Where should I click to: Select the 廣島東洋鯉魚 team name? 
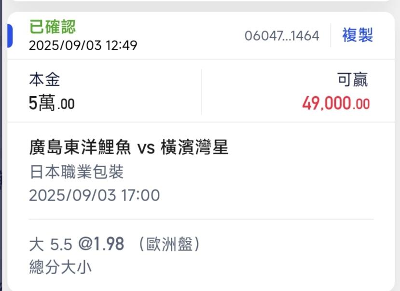pos(80,147)
